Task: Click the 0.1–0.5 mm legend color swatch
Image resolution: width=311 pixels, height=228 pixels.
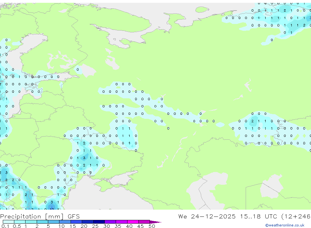Action: coord(8,222)
